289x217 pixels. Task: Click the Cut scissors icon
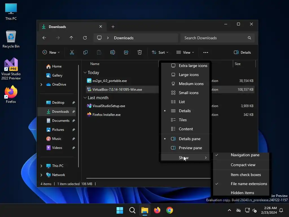click(72, 52)
